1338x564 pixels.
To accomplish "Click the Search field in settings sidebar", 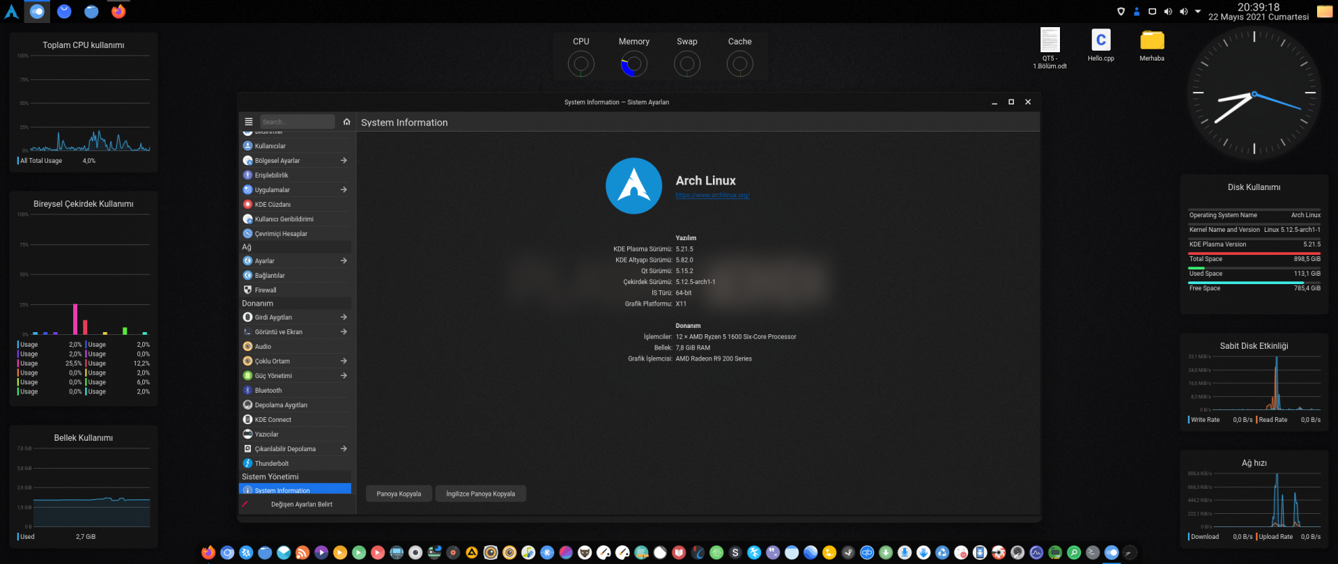I will [x=298, y=122].
